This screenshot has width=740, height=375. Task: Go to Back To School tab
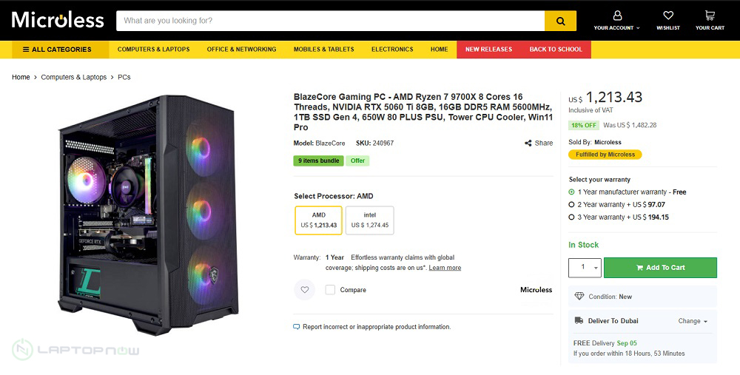point(555,50)
